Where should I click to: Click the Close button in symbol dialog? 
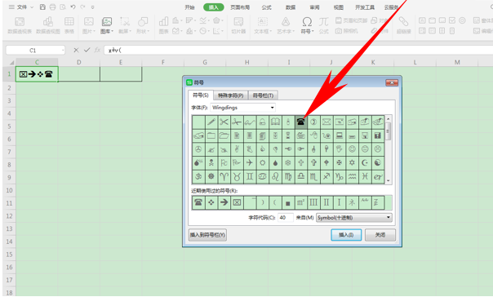pyautogui.click(x=380, y=235)
